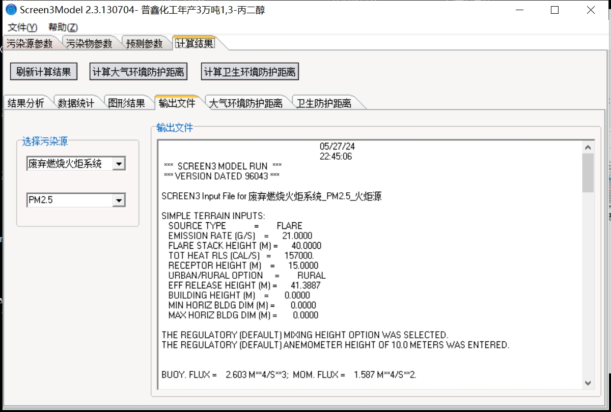Select the 计算结果 tab
Image resolution: width=611 pixels, height=412 pixels.
click(195, 43)
